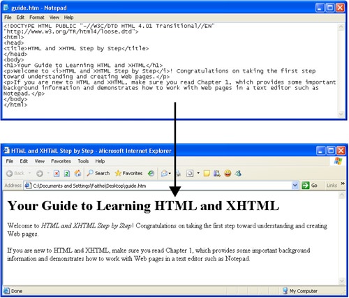The height and width of the screenshot is (298, 349).
Task: Expand the Mail button dropdown arrow
Action: click(170, 174)
